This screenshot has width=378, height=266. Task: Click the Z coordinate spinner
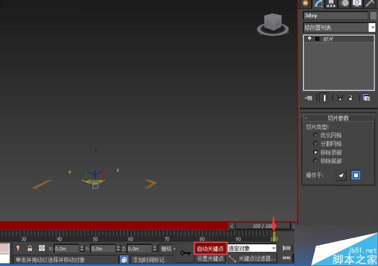point(155,249)
